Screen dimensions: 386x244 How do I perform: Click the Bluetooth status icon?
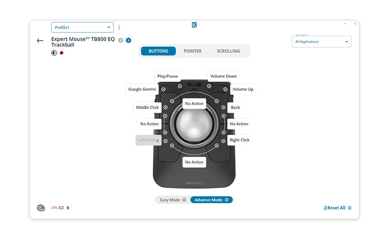click(x=68, y=208)
